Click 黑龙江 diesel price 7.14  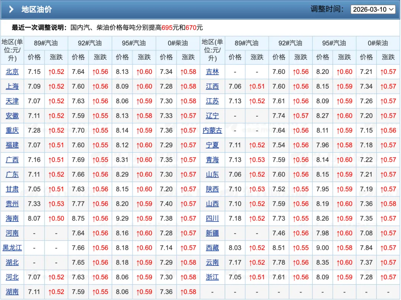166,248
